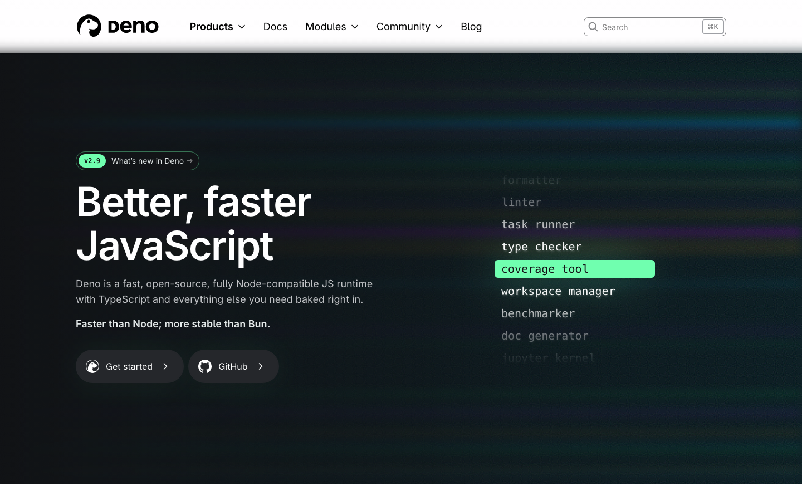Image resolution: width=802 pixels, height=501 pixels.
Task: Click the Deno icon in Get started
Action: 92,366
